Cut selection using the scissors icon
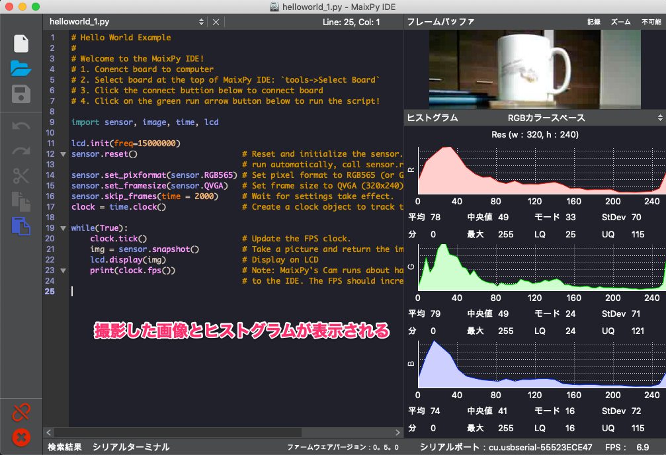 tap(21, 176)
